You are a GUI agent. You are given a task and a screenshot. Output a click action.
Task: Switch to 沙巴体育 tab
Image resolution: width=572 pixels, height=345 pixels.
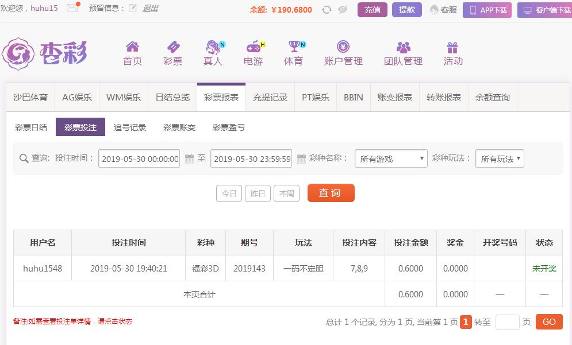[30, 97]
